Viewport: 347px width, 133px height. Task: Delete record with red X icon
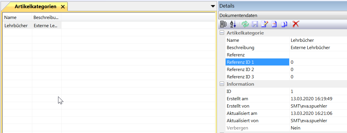pos(296,24)
